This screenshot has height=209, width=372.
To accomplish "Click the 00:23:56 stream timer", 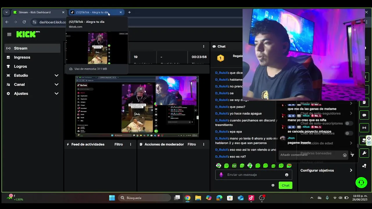I will (x=199, y=57).
